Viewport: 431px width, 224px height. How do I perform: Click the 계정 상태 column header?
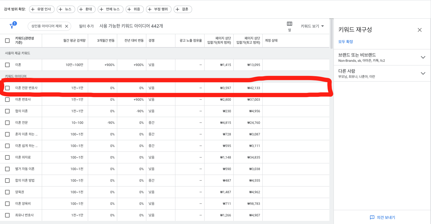click(x=271, y=41)
